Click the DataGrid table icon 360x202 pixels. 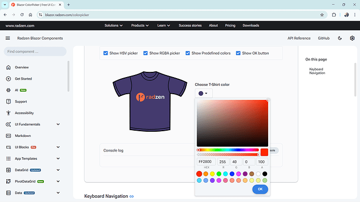point(8,170)
